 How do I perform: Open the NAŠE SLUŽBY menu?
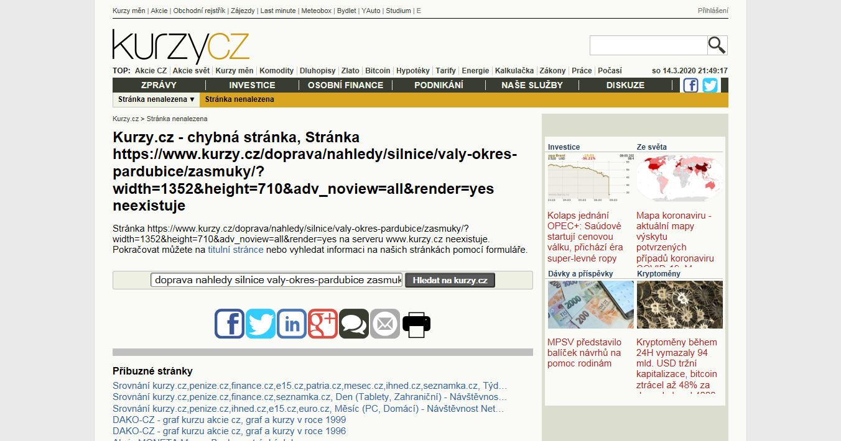(532, 85)
